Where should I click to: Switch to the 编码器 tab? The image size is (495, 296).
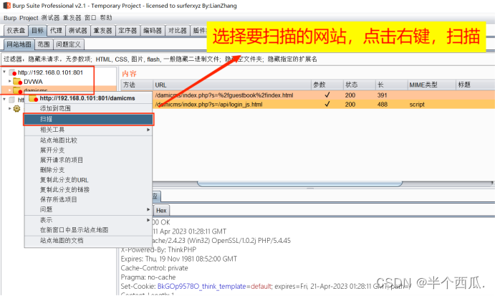pos(153,31)
